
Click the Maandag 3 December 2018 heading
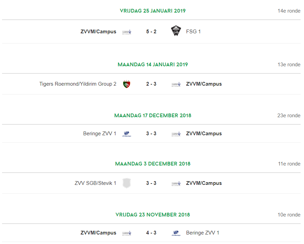[x=153, y=164]
